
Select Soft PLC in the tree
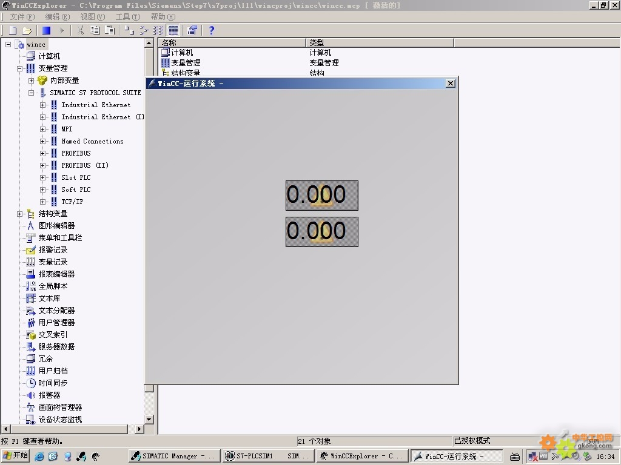pyautogui.click(x=76, y=190)
